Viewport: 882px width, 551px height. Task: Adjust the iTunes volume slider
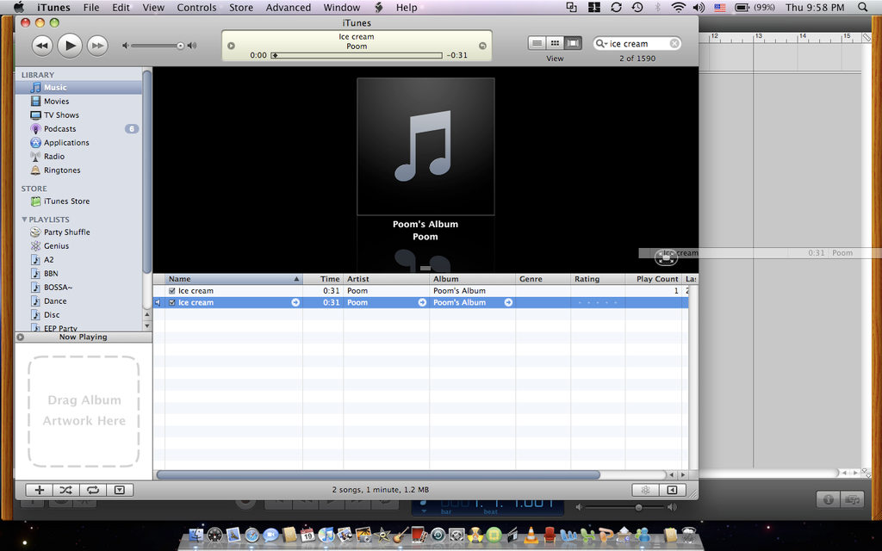pos(158,46)
